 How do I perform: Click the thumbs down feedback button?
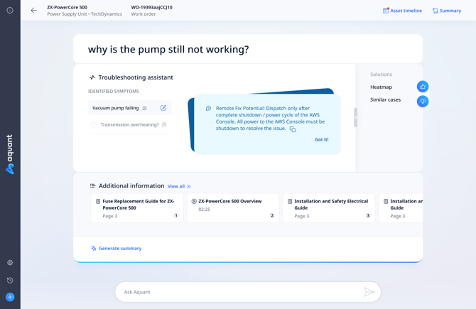pyautogui.click(x=423, y=102)
